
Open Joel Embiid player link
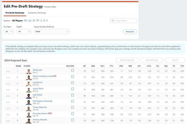37,95
